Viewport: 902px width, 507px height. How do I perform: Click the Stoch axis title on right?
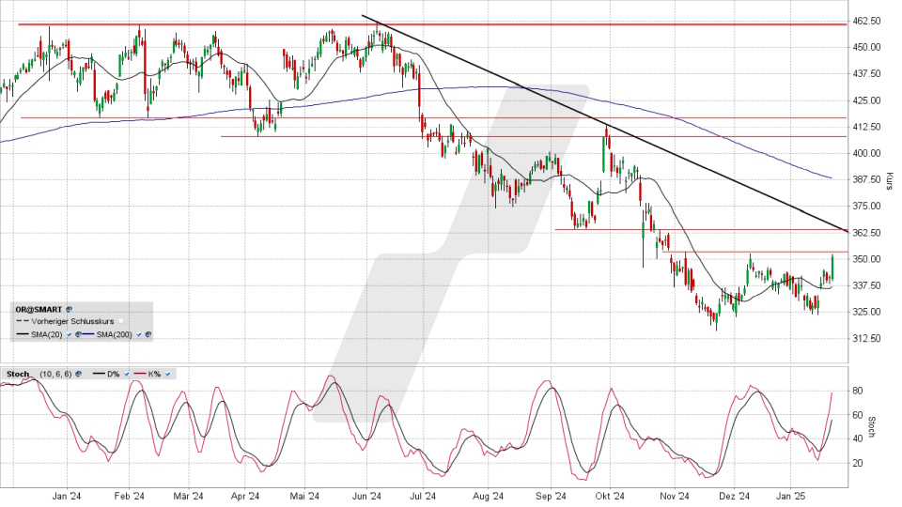tap(872, 427)
